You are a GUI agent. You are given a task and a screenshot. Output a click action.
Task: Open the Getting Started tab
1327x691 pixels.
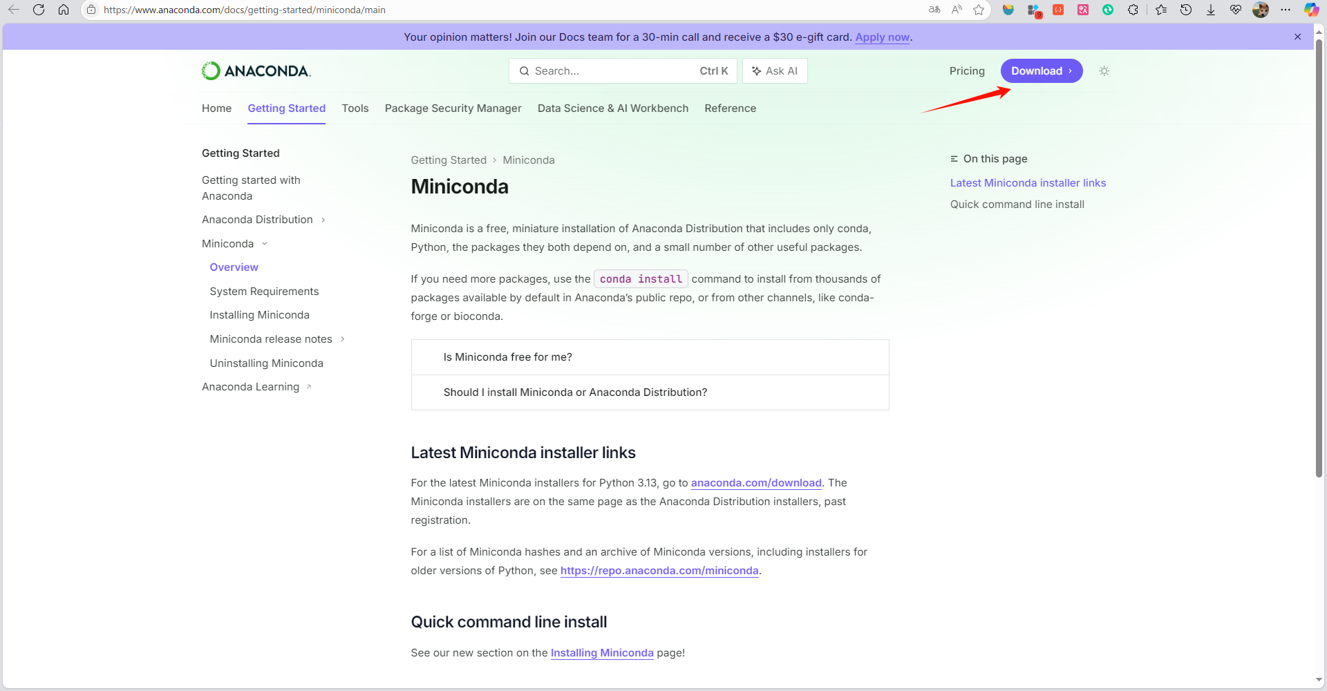click(x=286, y=108)
